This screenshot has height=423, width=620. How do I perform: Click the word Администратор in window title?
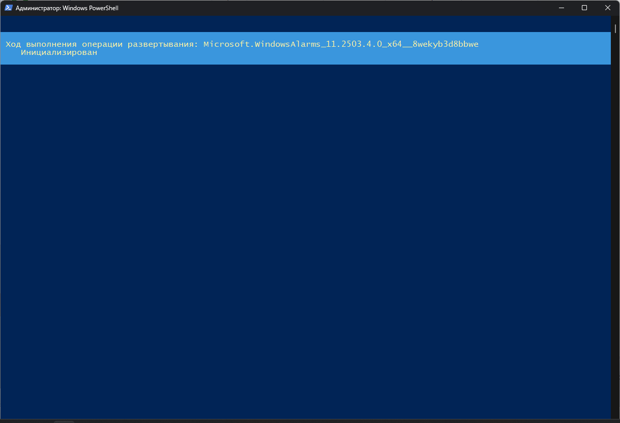[x=38, y=8]
